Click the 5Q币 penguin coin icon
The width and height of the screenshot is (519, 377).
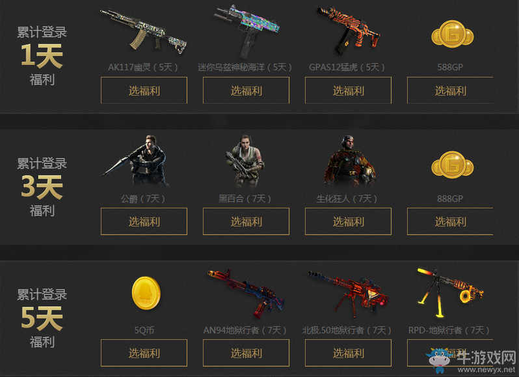[x=146, y=293]
